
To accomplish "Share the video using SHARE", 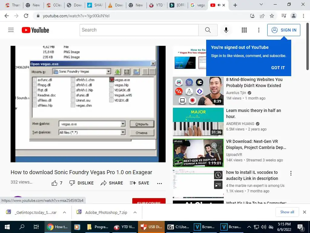I will 112,183.
